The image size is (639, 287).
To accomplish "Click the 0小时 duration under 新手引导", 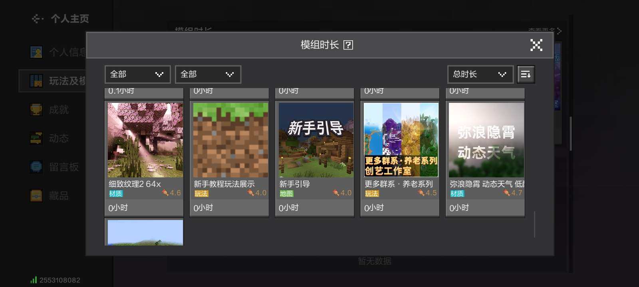I will 289,208.
